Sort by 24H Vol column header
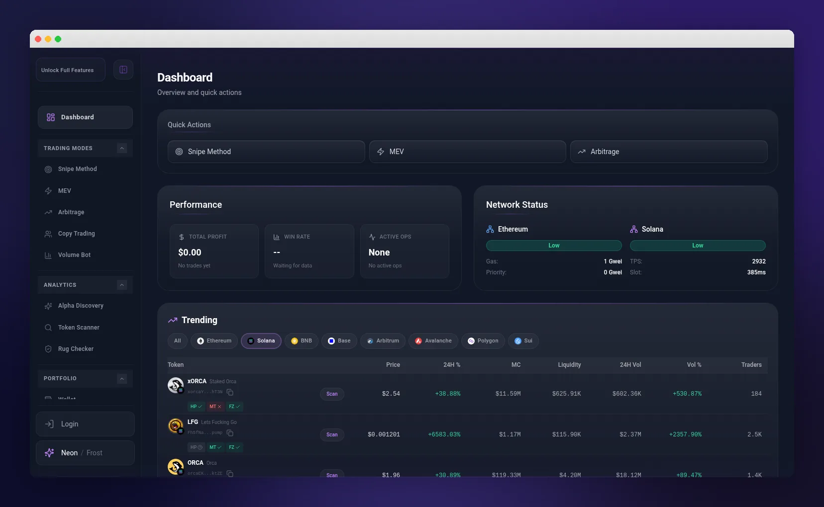 coord(630,365)
